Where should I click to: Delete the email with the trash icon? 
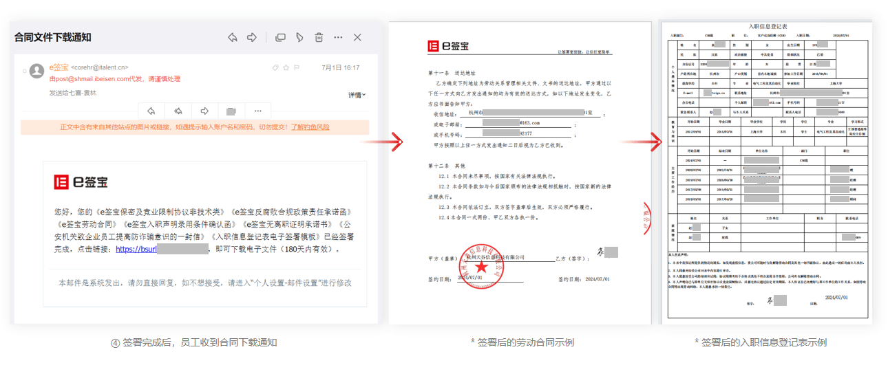pos(319,37)
